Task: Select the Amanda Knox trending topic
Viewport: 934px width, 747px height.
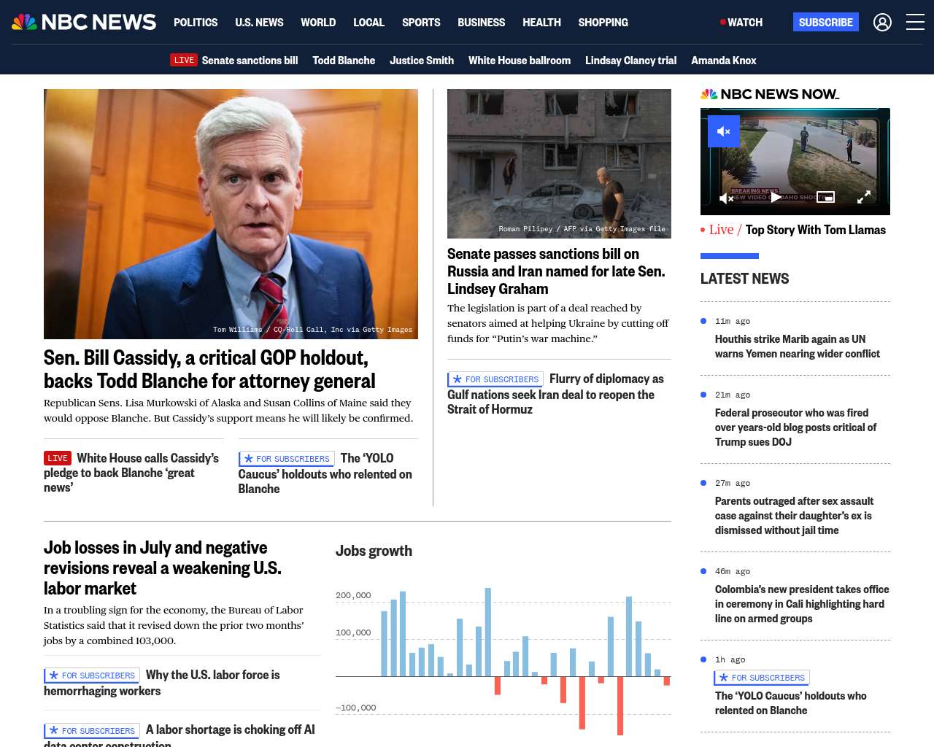Action: tap(724, 61)
